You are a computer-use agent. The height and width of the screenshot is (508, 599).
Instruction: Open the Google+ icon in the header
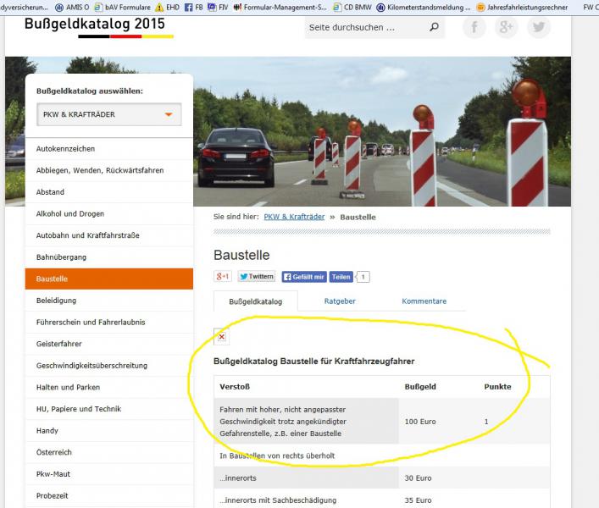506,27
